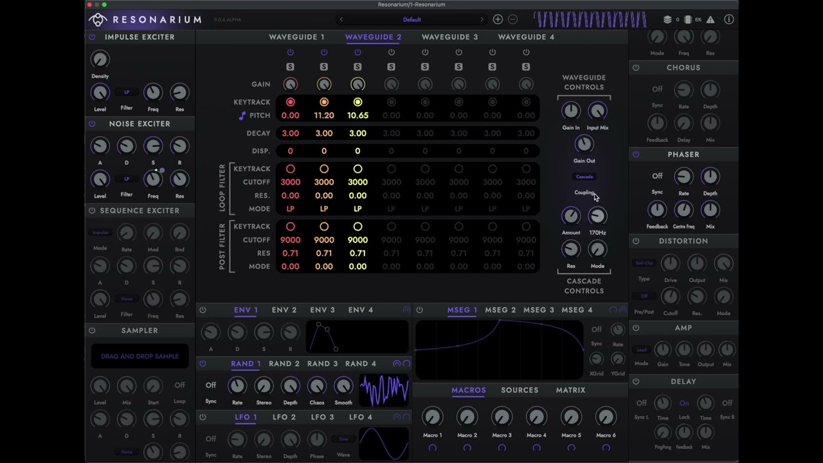Enable the Chorus effect
823x463 pixels.
pyautogui.click(x=636, y=68)
